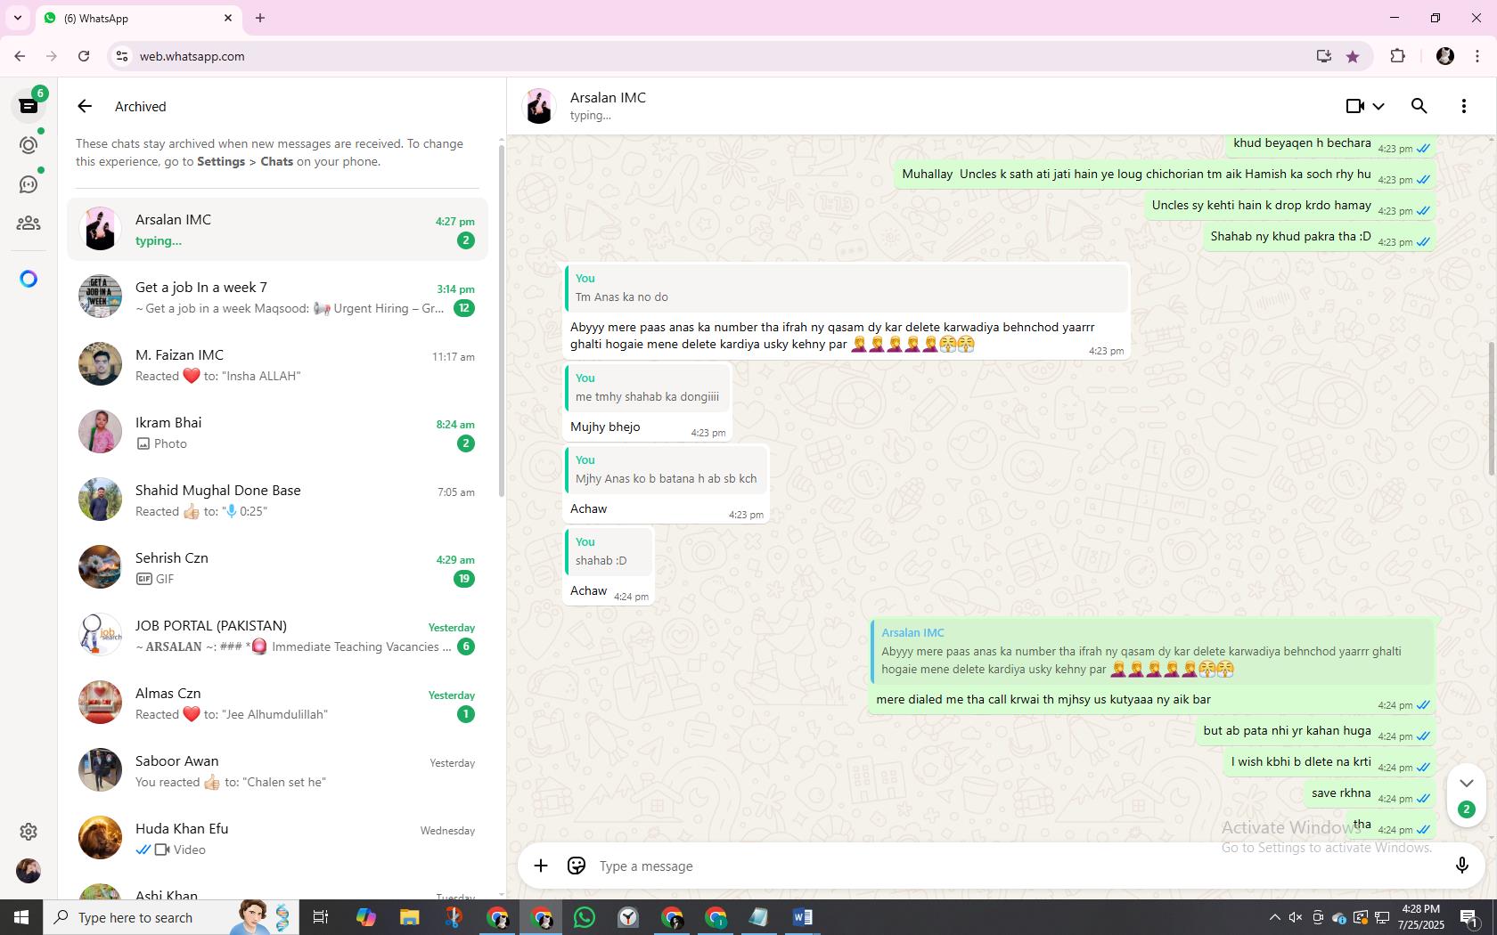The height and width of the screenshot is (935, 1497).
Task: Open Sehrish Czn chat
Action: [277, 568]
